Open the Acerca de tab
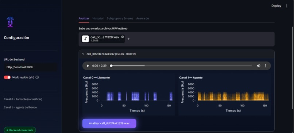Image resolution: width=294 pixels, height=133 pixels. click(143, 19)
